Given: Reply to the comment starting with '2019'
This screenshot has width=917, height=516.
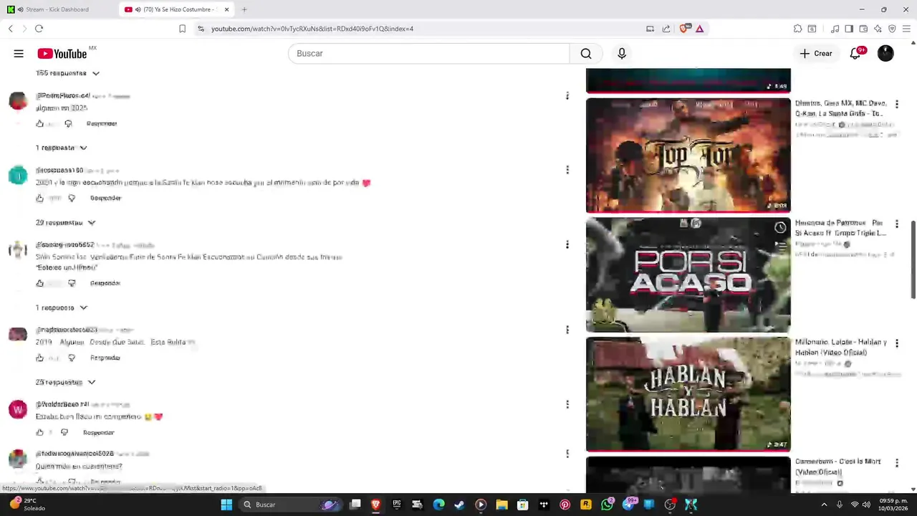Looking at the screenshot, I should coord(105,358).
